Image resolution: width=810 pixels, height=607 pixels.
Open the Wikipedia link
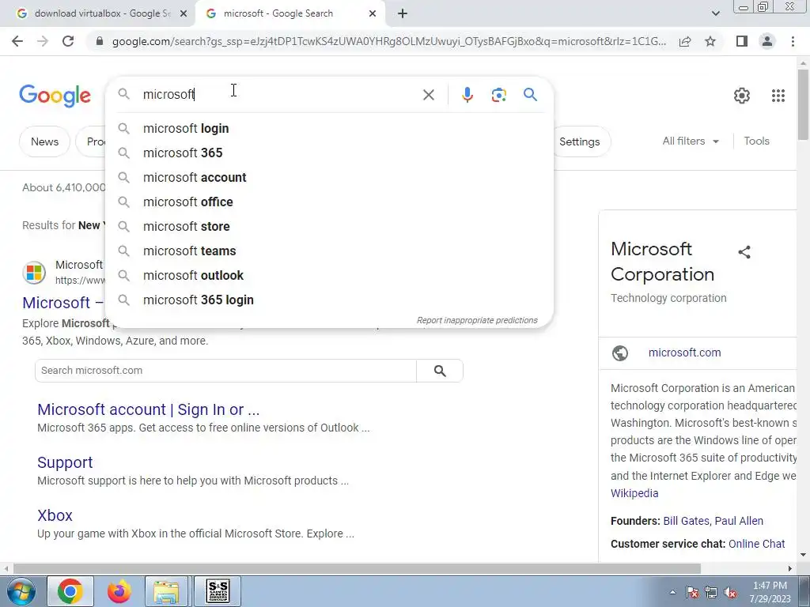634,493
